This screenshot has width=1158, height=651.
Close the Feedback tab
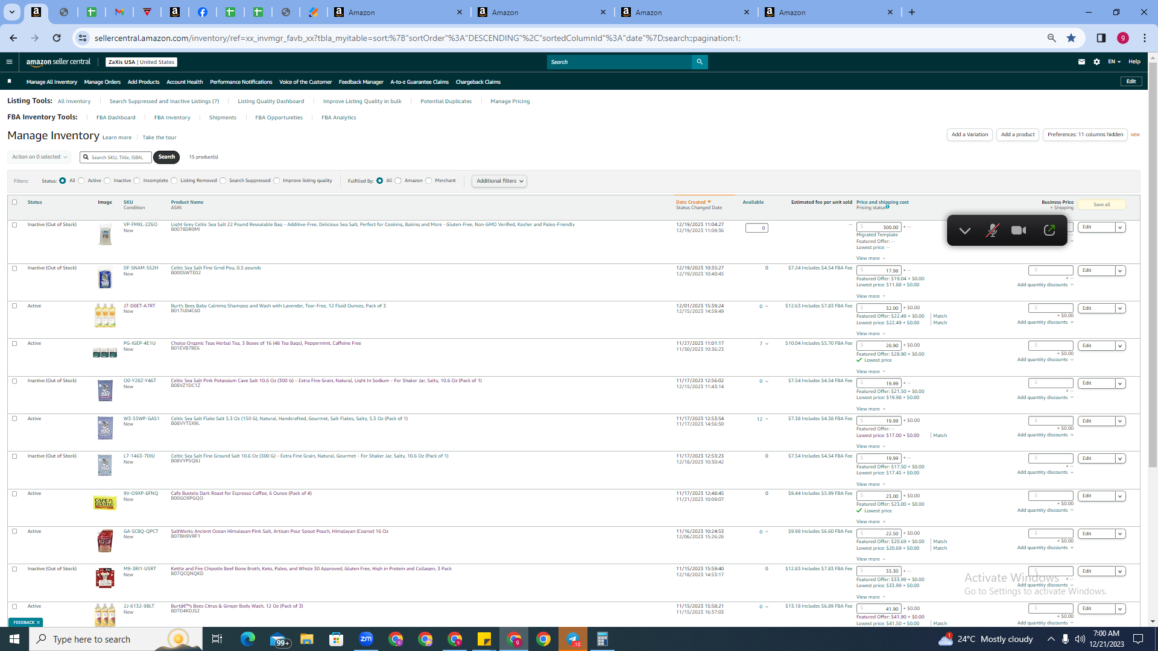click(38, 623)
